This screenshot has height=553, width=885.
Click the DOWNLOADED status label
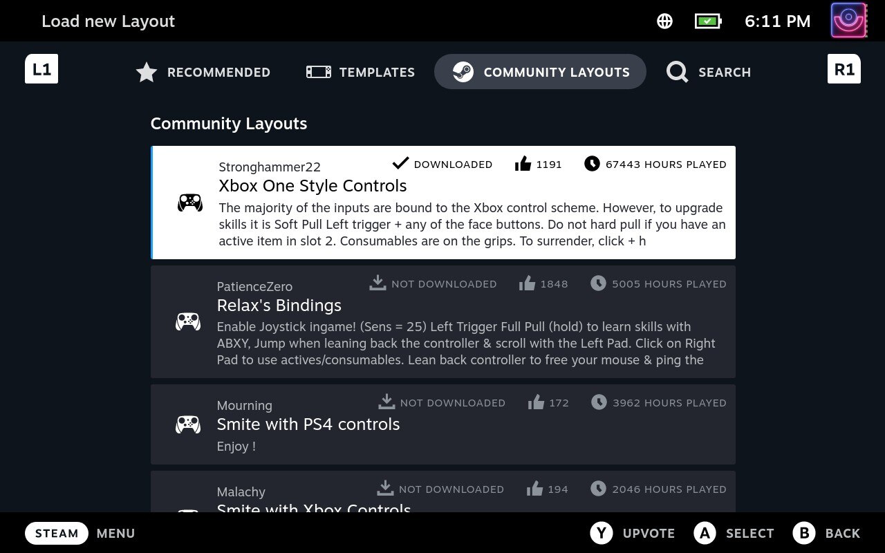(x=454, y=165)
